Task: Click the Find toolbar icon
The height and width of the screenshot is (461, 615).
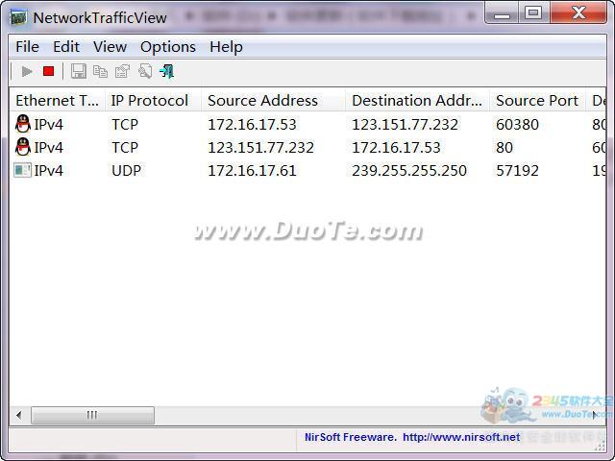Action: click(145, 71)
